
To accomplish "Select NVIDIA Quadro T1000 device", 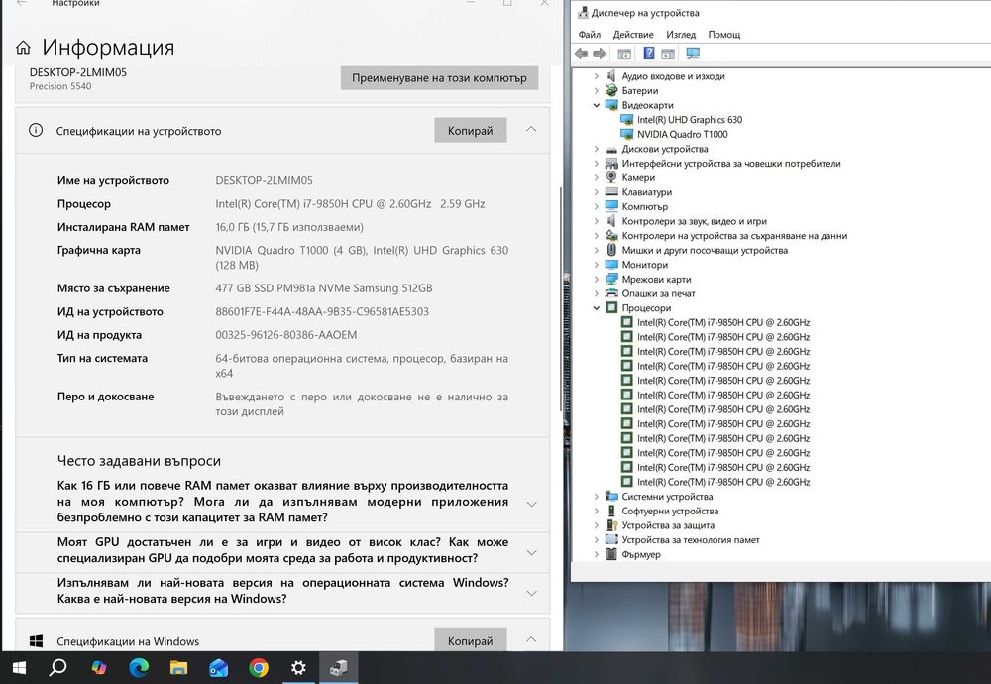I will [682, 134].
